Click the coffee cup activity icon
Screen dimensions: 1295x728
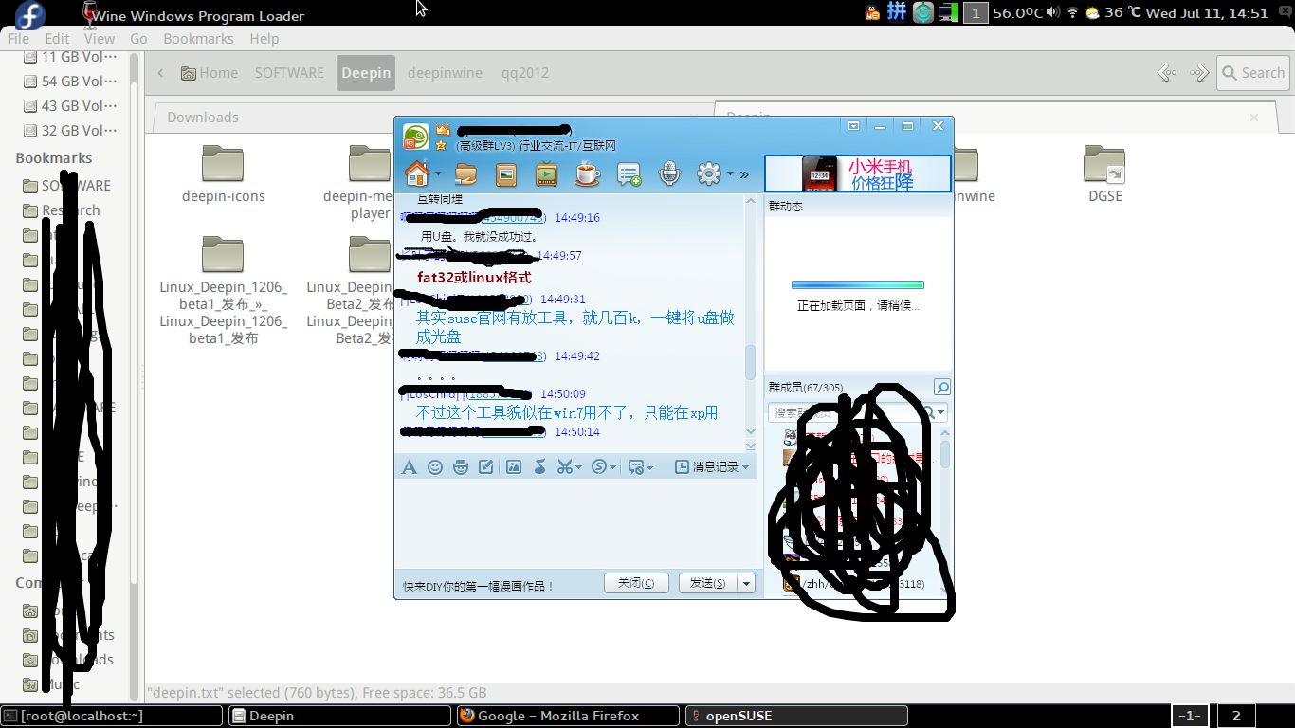(x=587, y=173)
